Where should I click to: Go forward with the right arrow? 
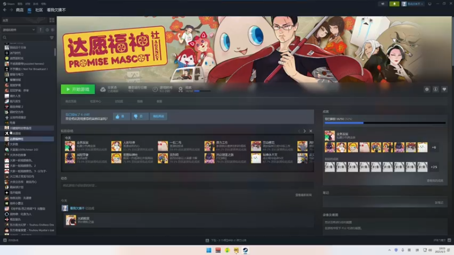tap(11, 10)
